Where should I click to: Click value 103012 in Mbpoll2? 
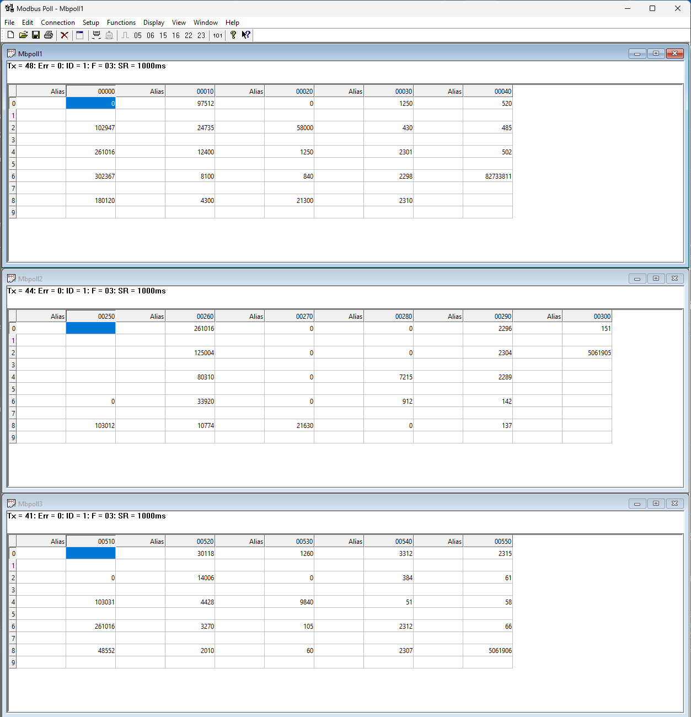click(x=105, y=426)
